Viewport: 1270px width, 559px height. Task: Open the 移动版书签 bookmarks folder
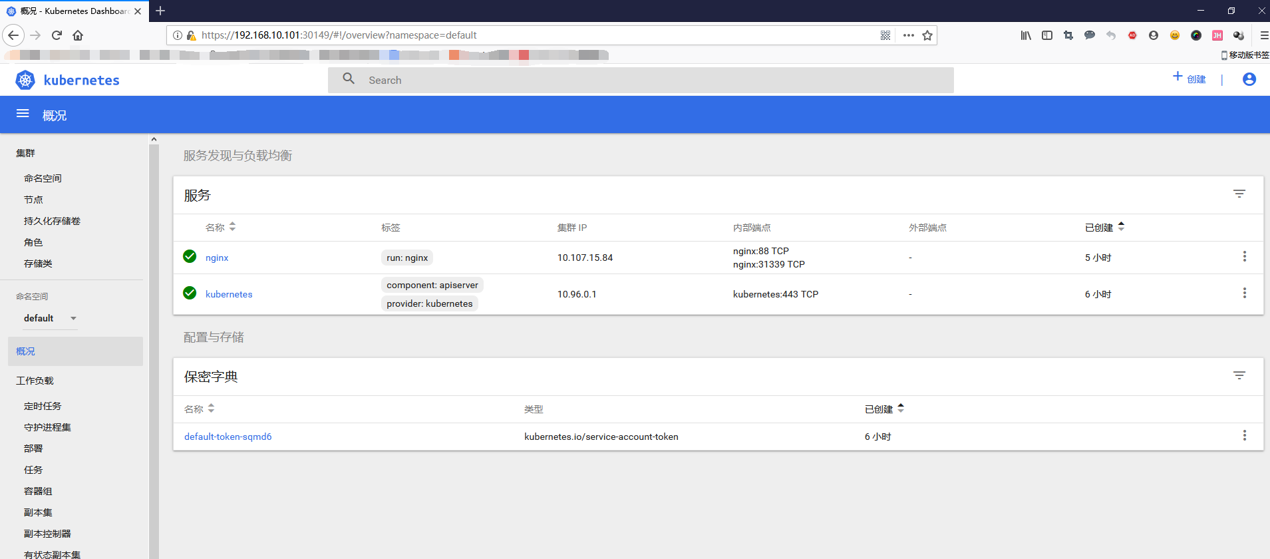pyautogui.click(x=1245, y=55)
